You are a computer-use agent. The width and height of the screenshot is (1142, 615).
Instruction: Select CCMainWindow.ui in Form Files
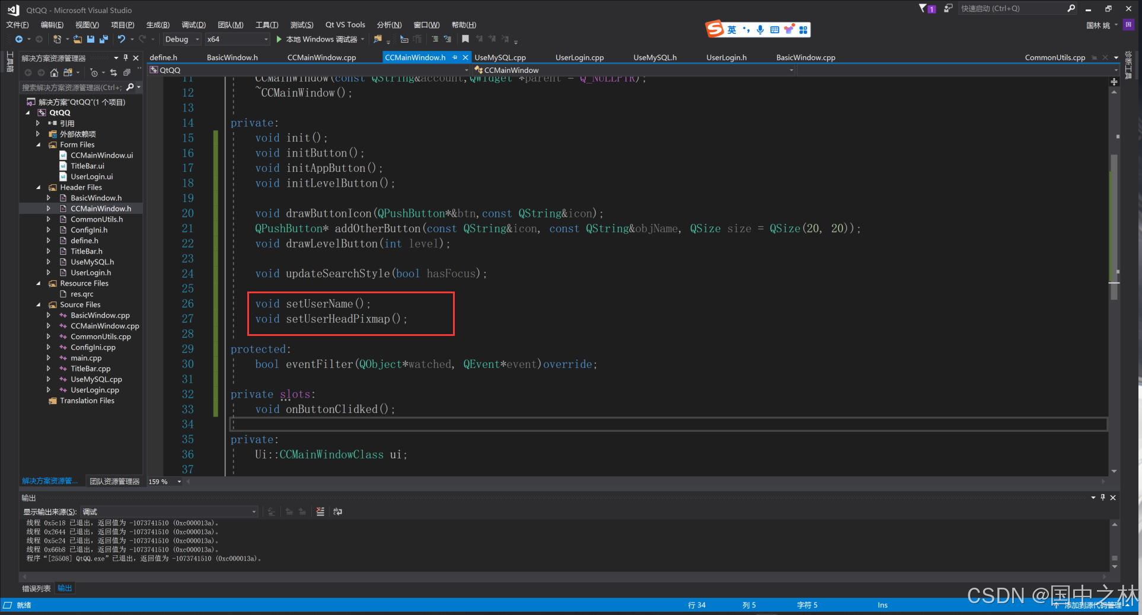[x=102, y=155]
